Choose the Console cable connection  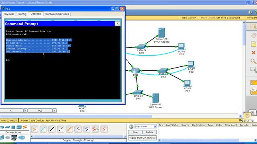(x=43, y=129)
